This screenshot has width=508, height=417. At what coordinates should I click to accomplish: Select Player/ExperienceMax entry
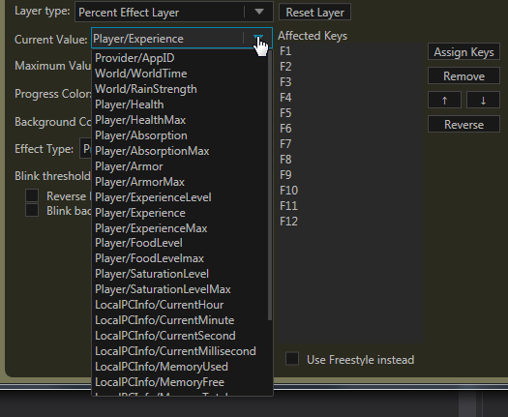[180, 228]
